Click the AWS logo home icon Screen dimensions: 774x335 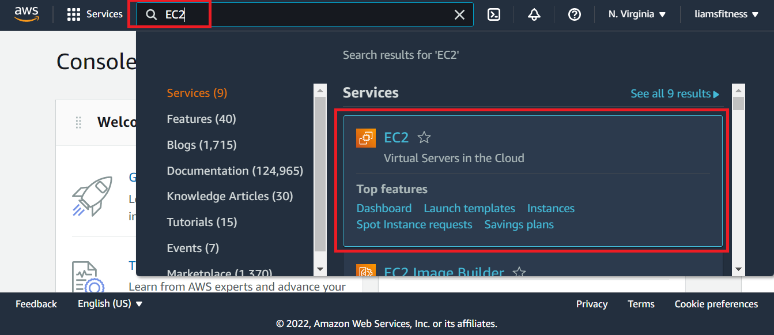point(27,14)
